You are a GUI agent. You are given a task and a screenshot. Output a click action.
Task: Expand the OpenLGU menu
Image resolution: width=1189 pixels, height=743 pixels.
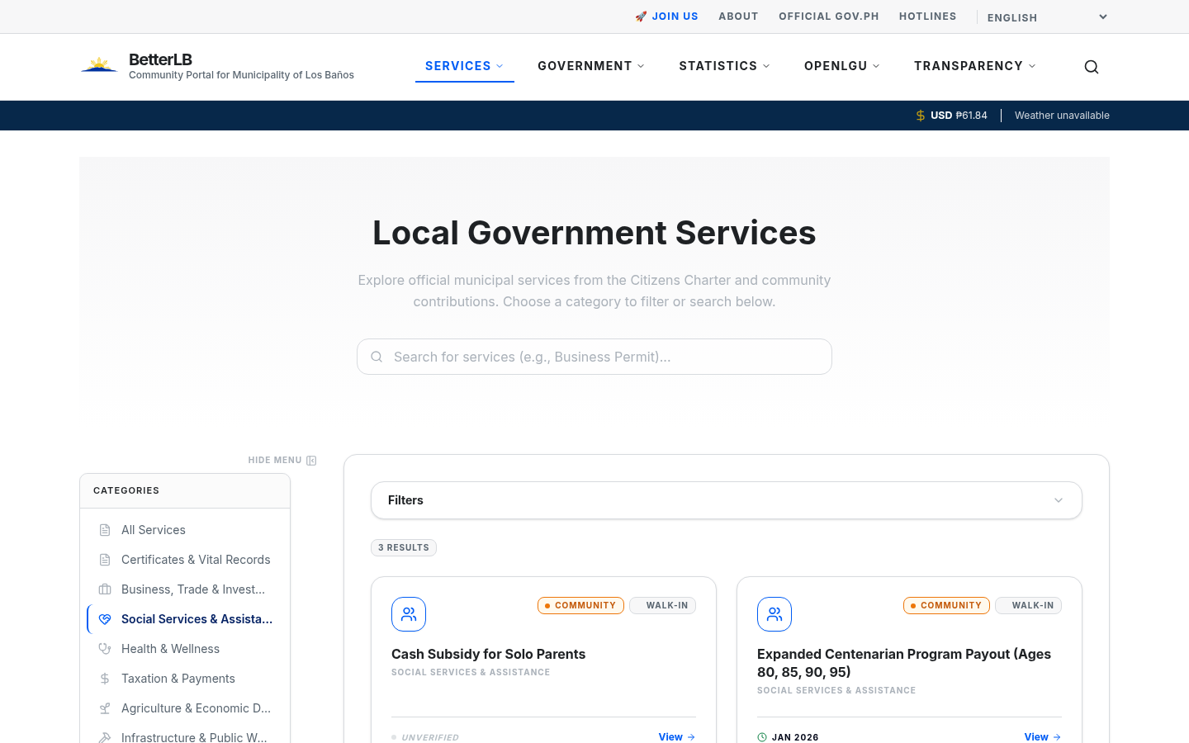tap(842, 66)
